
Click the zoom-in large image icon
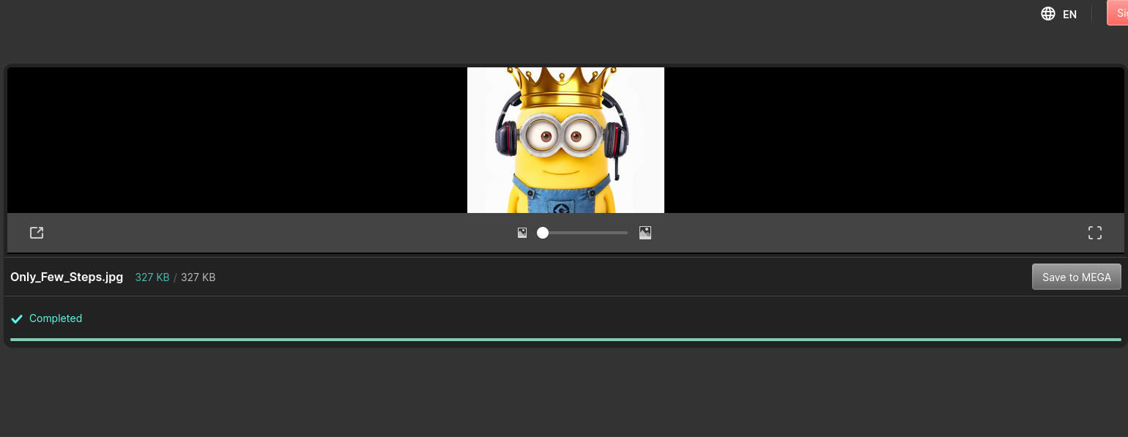[645, 233]
